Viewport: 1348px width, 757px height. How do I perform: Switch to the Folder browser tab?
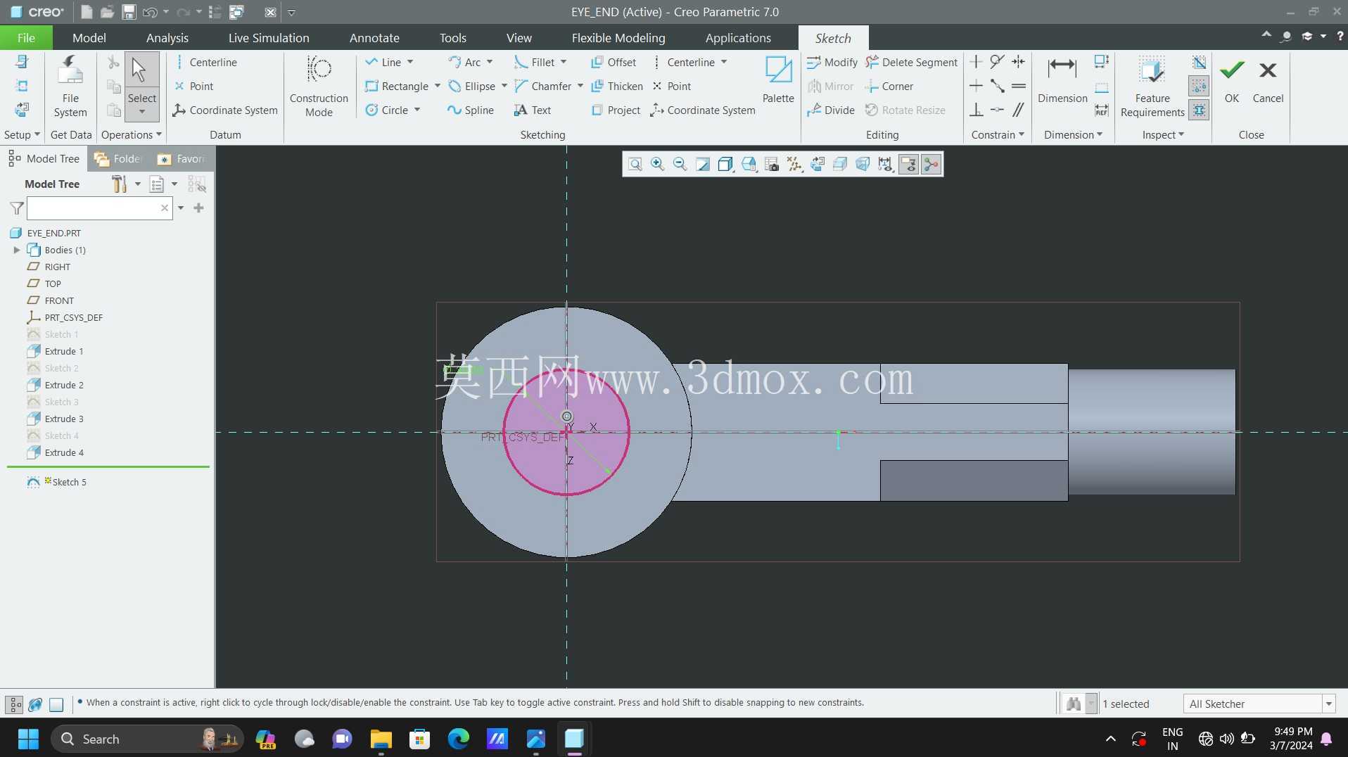click(119, 159)
